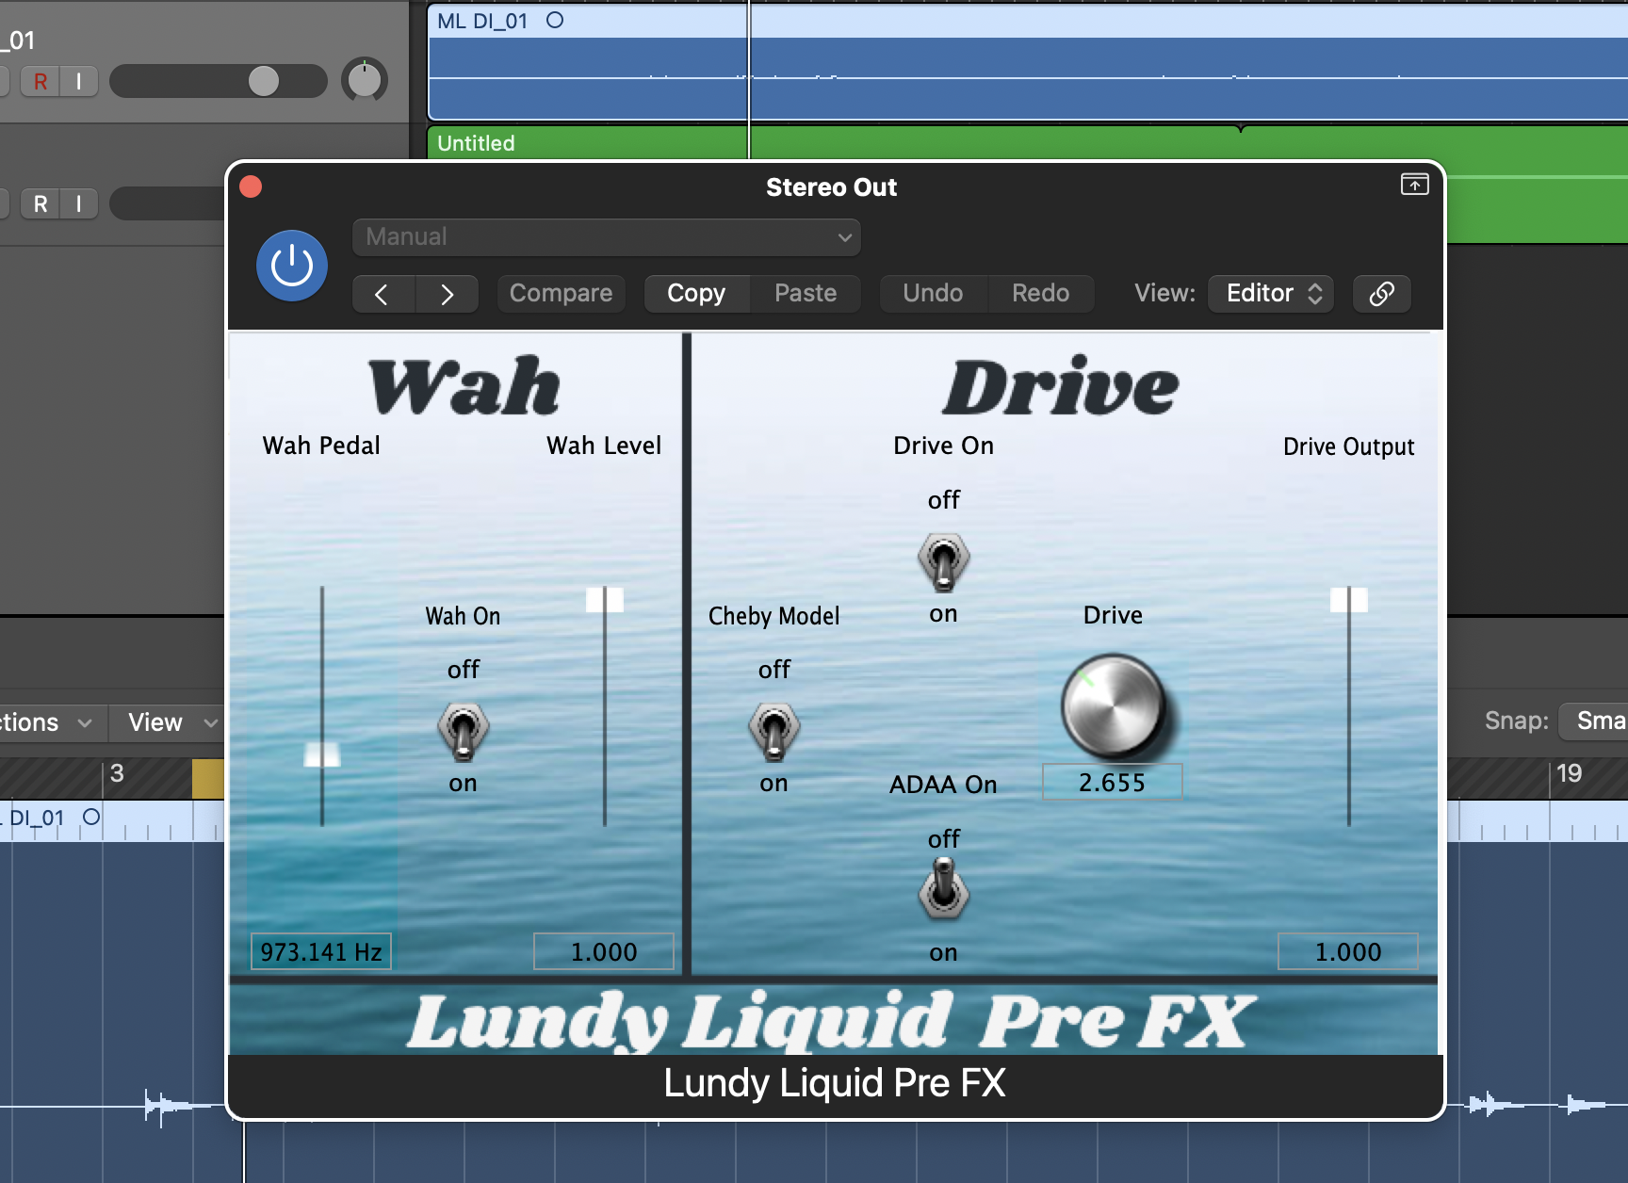Close the Stereo Out plugin window
Image resolution: width=1628 pixels, height=1183 pixels.
point(251,186)
